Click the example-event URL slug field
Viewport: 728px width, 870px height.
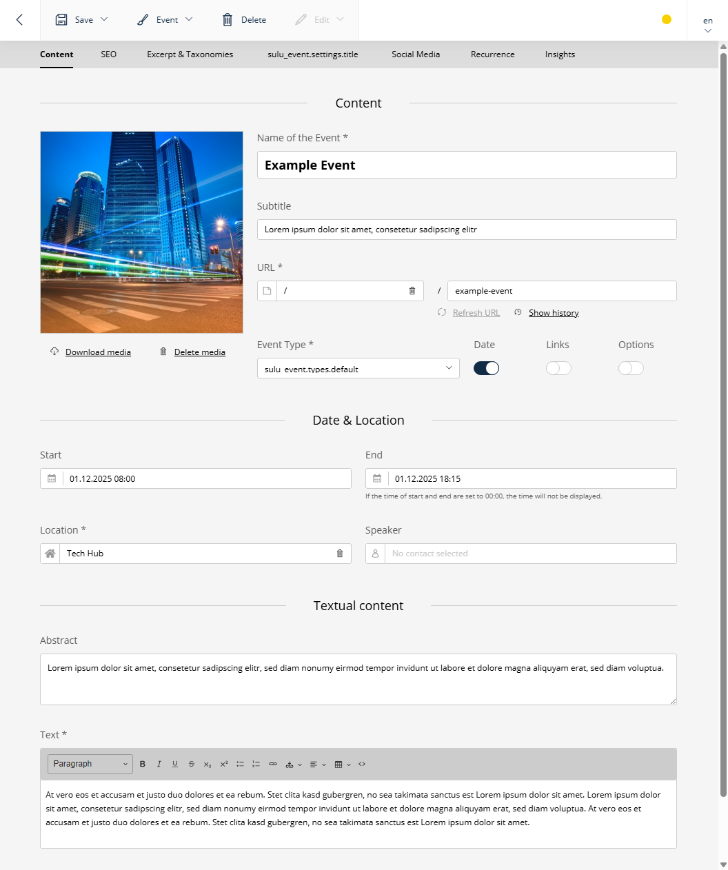[562, 291]
